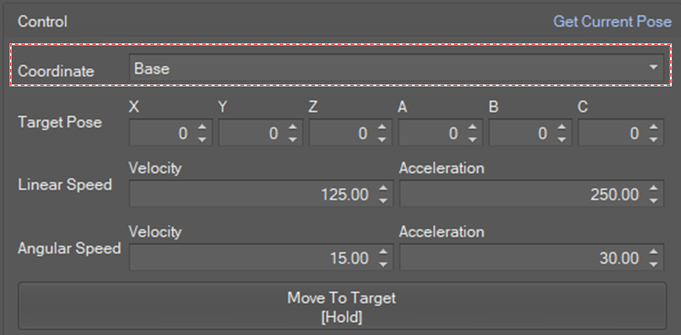Increase Target Pose Z value
This screenshot has width=681, height=335.
(382, 127)
